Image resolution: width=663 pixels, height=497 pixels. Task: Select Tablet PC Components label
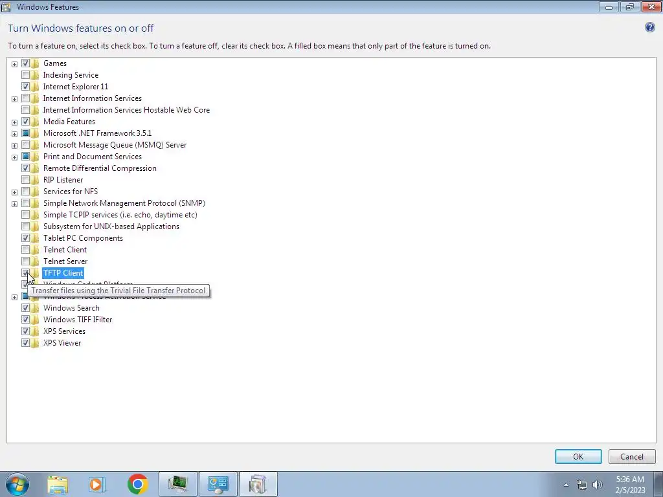point(83,238)
